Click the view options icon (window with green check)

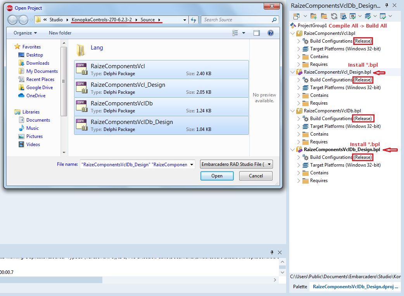coord(383,16)
